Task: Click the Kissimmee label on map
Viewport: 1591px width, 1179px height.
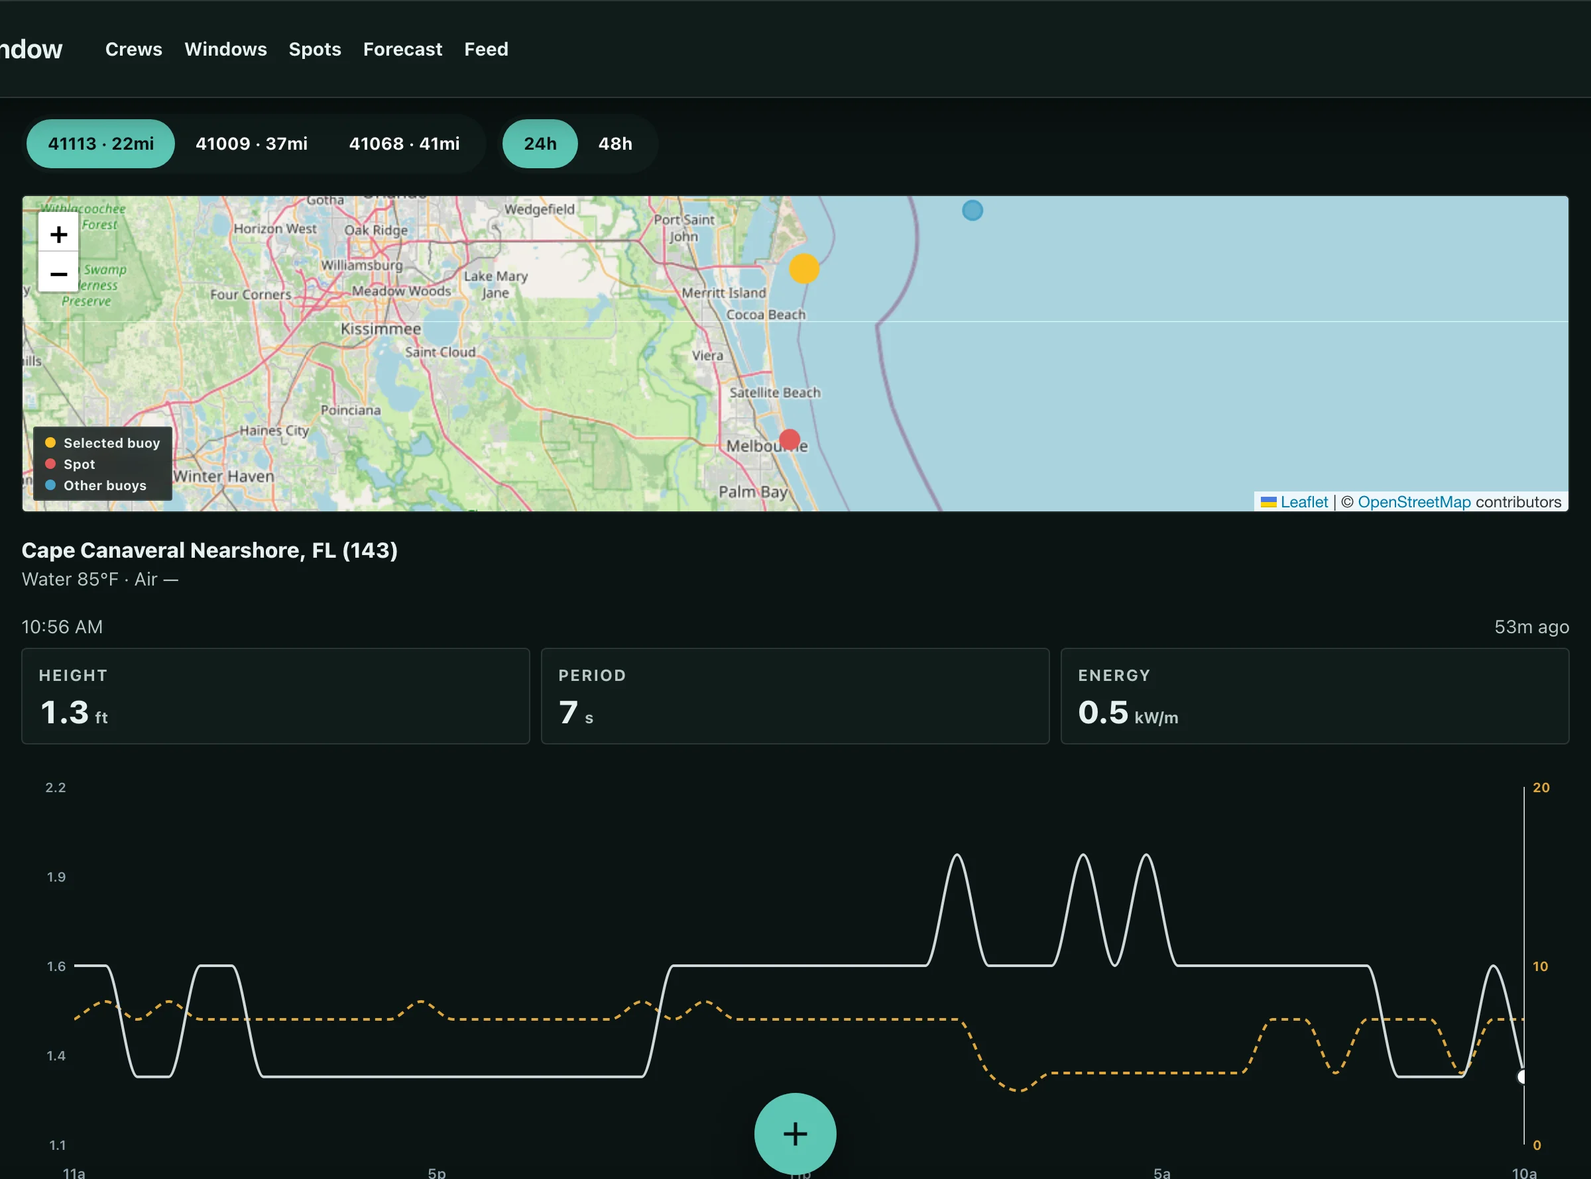Action: tap(381, 329)
